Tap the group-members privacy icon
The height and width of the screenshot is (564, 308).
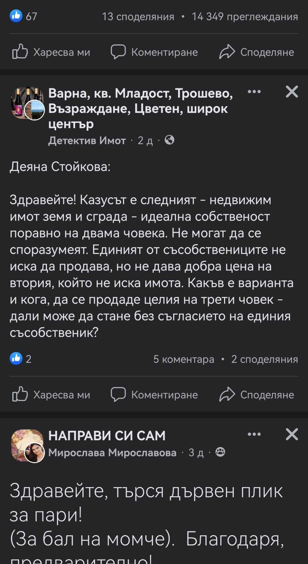(220, 452)
